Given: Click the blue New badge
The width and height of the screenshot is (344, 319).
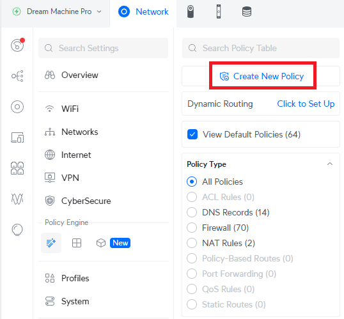Looking at the screenshot, I should click(120, 243).
